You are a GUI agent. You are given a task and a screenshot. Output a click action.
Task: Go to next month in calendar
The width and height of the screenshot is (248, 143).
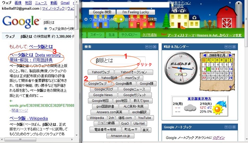tap(230, 55)
